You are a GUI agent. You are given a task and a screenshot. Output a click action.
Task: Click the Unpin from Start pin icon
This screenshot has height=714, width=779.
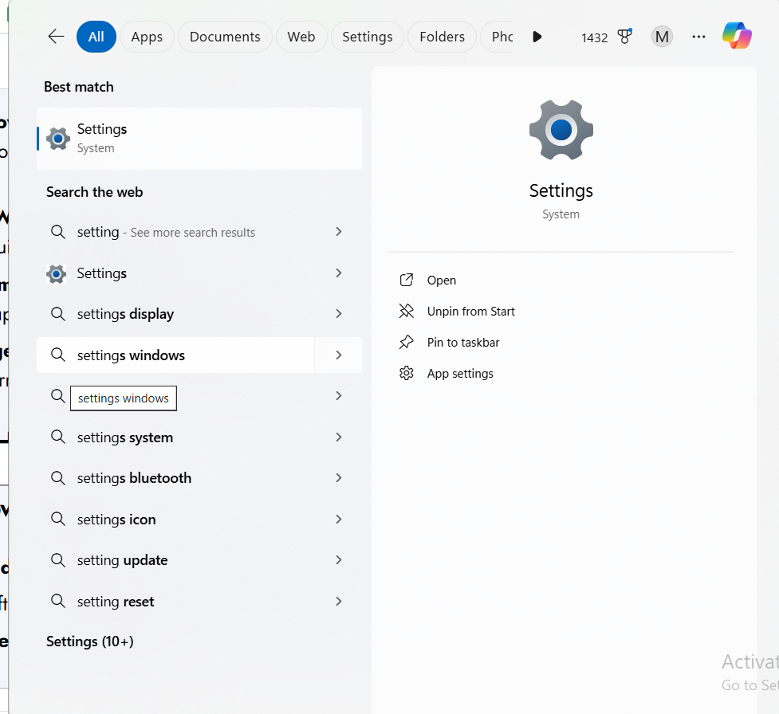click(407, 312)
